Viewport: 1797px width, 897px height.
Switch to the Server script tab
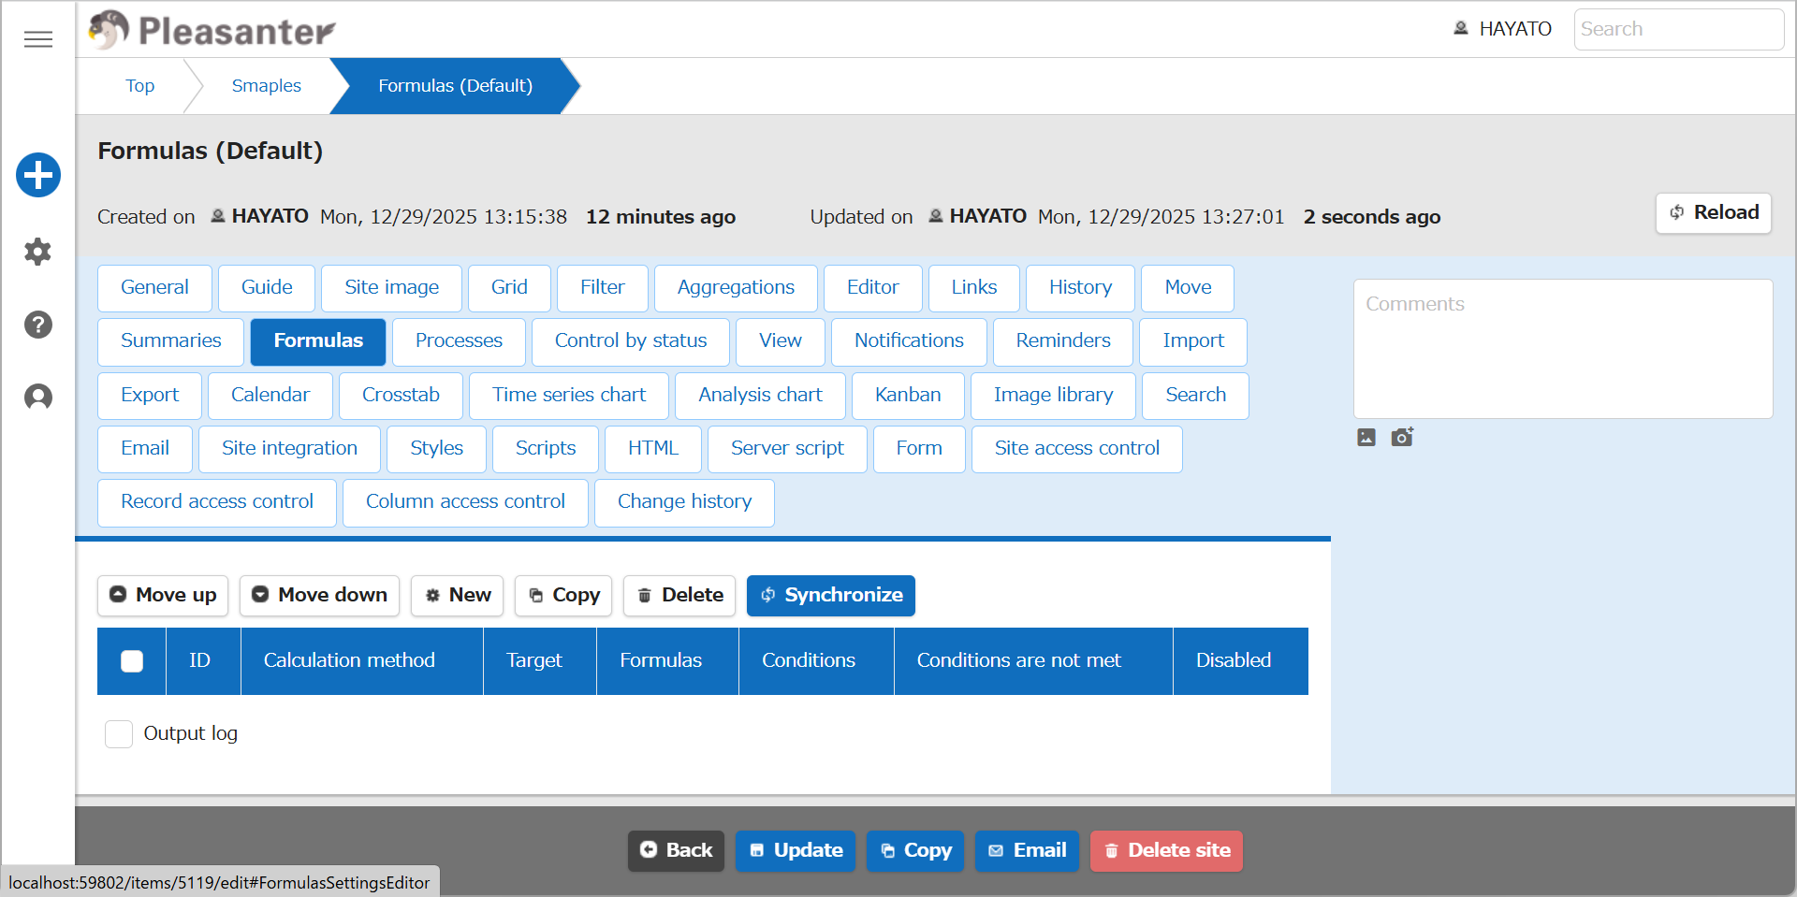click(x=787, y=449)
